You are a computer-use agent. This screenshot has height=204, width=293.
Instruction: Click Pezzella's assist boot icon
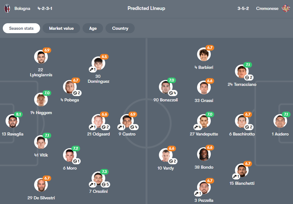(x=197, y=193)
